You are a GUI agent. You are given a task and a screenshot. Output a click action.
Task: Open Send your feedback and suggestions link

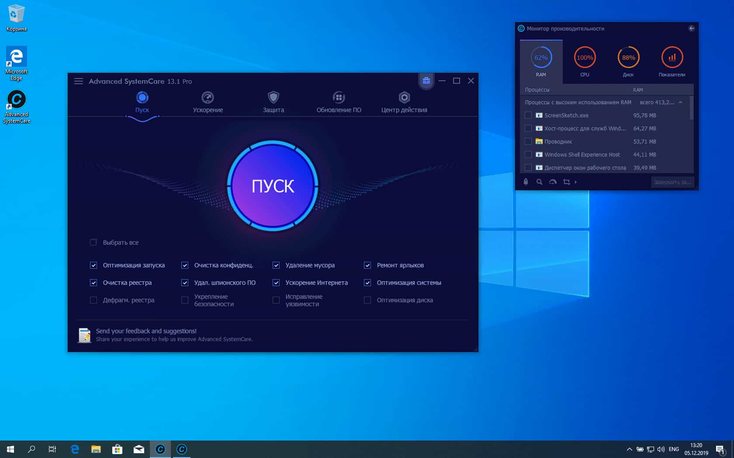146,331
